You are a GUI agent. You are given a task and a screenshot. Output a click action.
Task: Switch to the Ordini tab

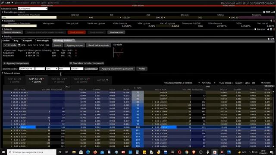click(6, 40)
